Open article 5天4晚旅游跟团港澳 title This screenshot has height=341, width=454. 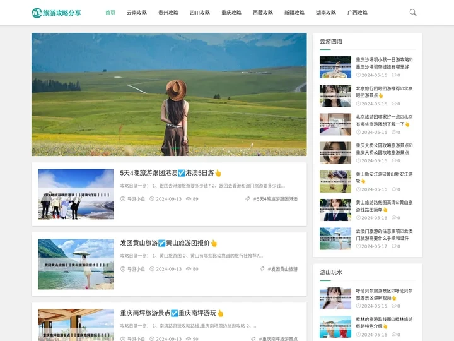click(x=170, y=173)
